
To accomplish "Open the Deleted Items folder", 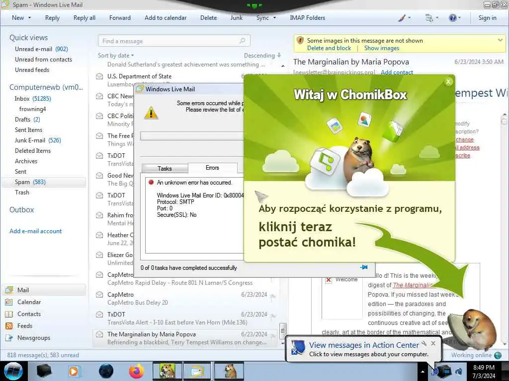I will (x=33, y=151).
